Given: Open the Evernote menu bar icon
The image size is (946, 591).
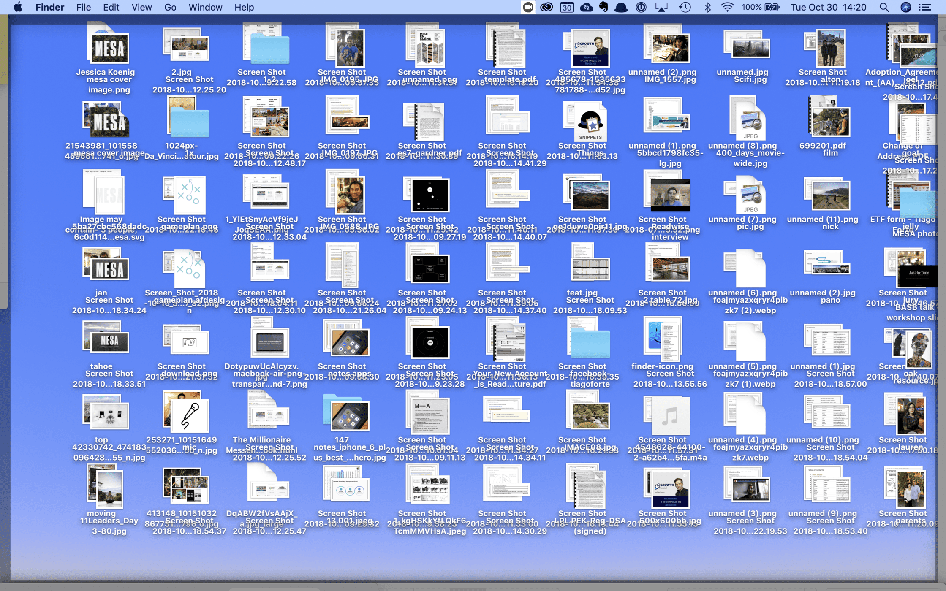Looking at the screenshot, I should 603,7.
